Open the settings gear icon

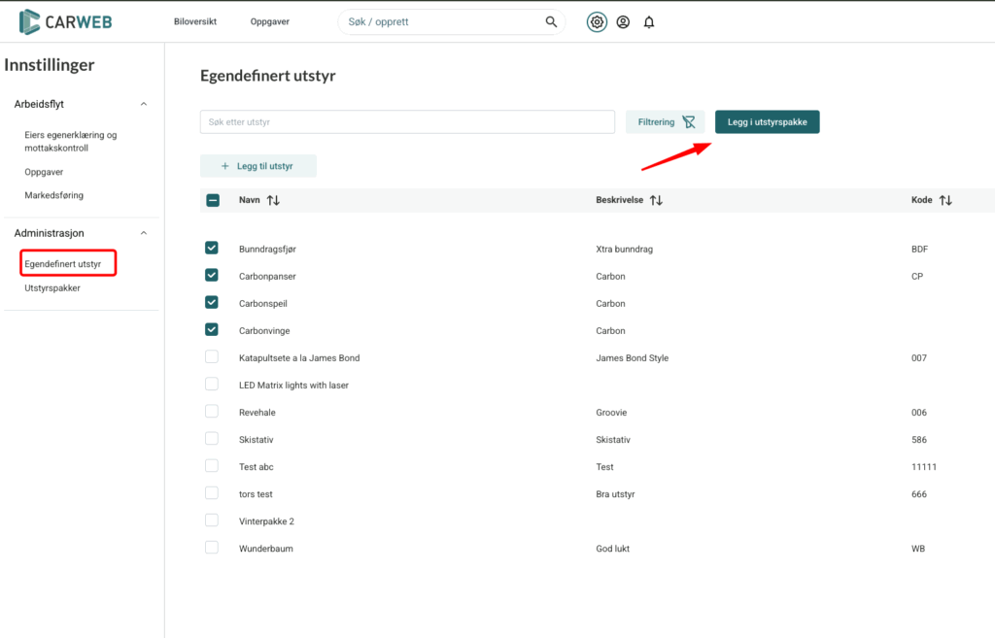point(597,22)
